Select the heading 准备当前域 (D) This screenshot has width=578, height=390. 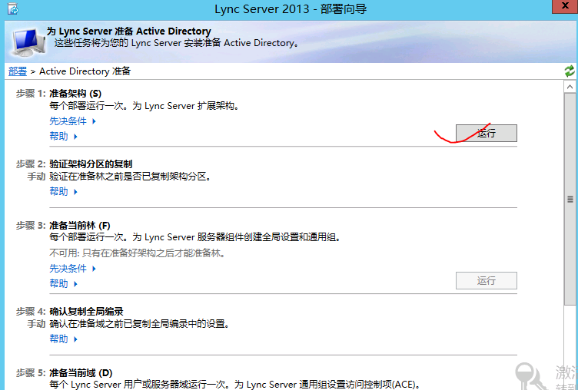81,373
